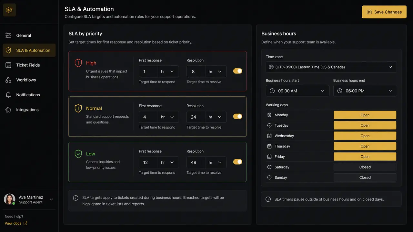Click the clock icon in Business hours end
The height and width of the screenshot is (232, 413).
[339, 91]
